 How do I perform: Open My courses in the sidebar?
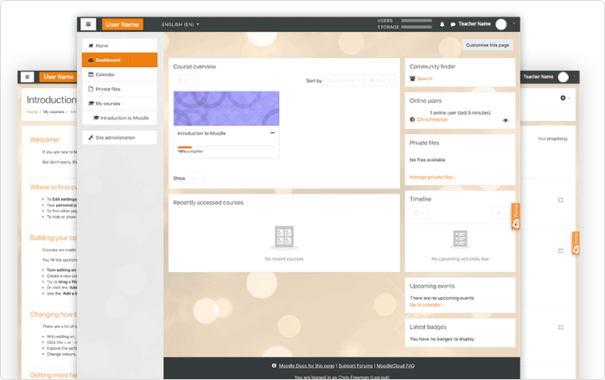click(119, 104)
